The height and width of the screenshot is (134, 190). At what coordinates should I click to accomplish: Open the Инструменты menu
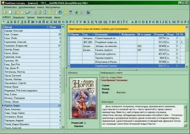pos(53,7)
